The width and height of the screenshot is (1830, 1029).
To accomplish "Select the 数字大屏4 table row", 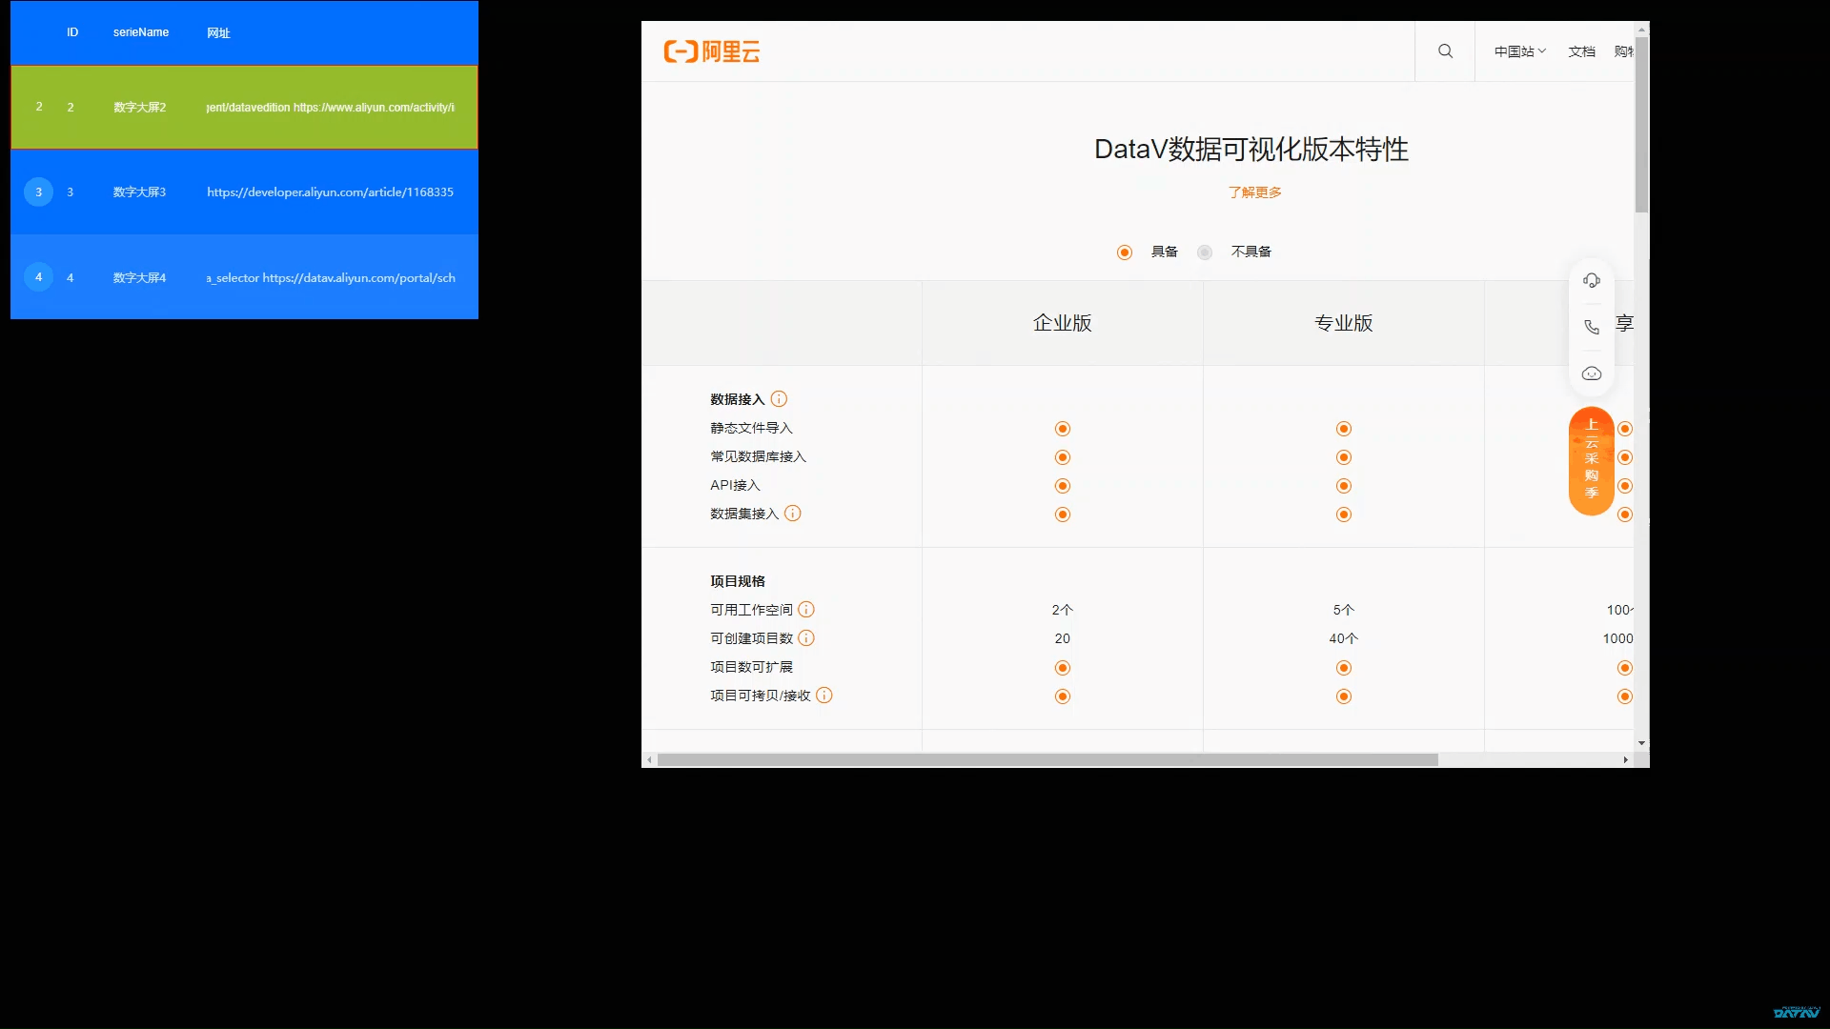I will (244, 277).
